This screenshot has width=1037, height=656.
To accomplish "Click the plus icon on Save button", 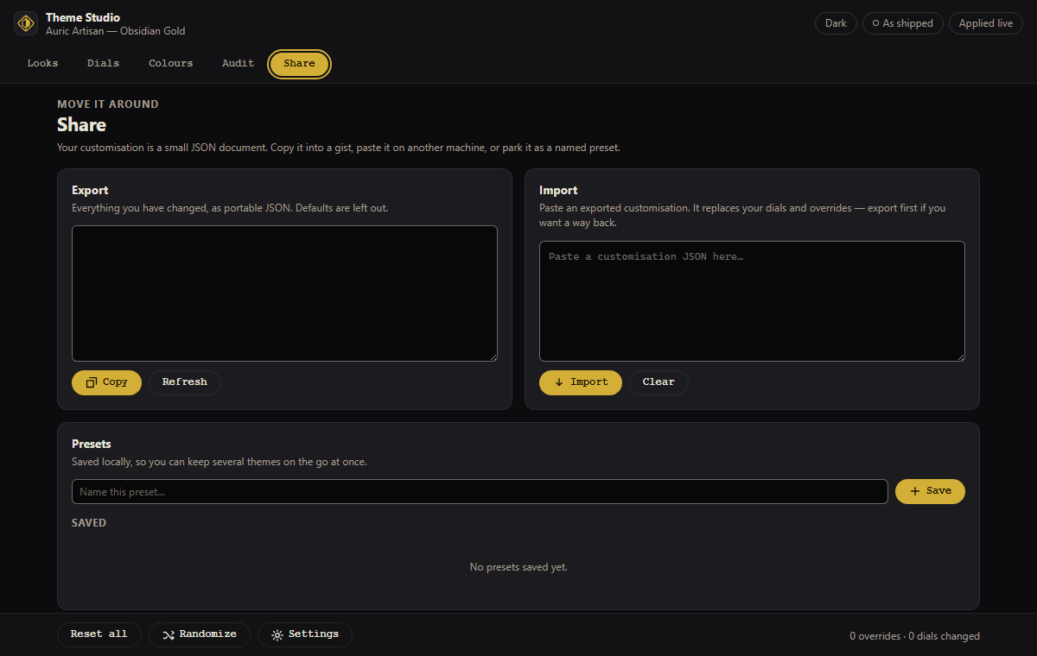I will coord(915,491).
